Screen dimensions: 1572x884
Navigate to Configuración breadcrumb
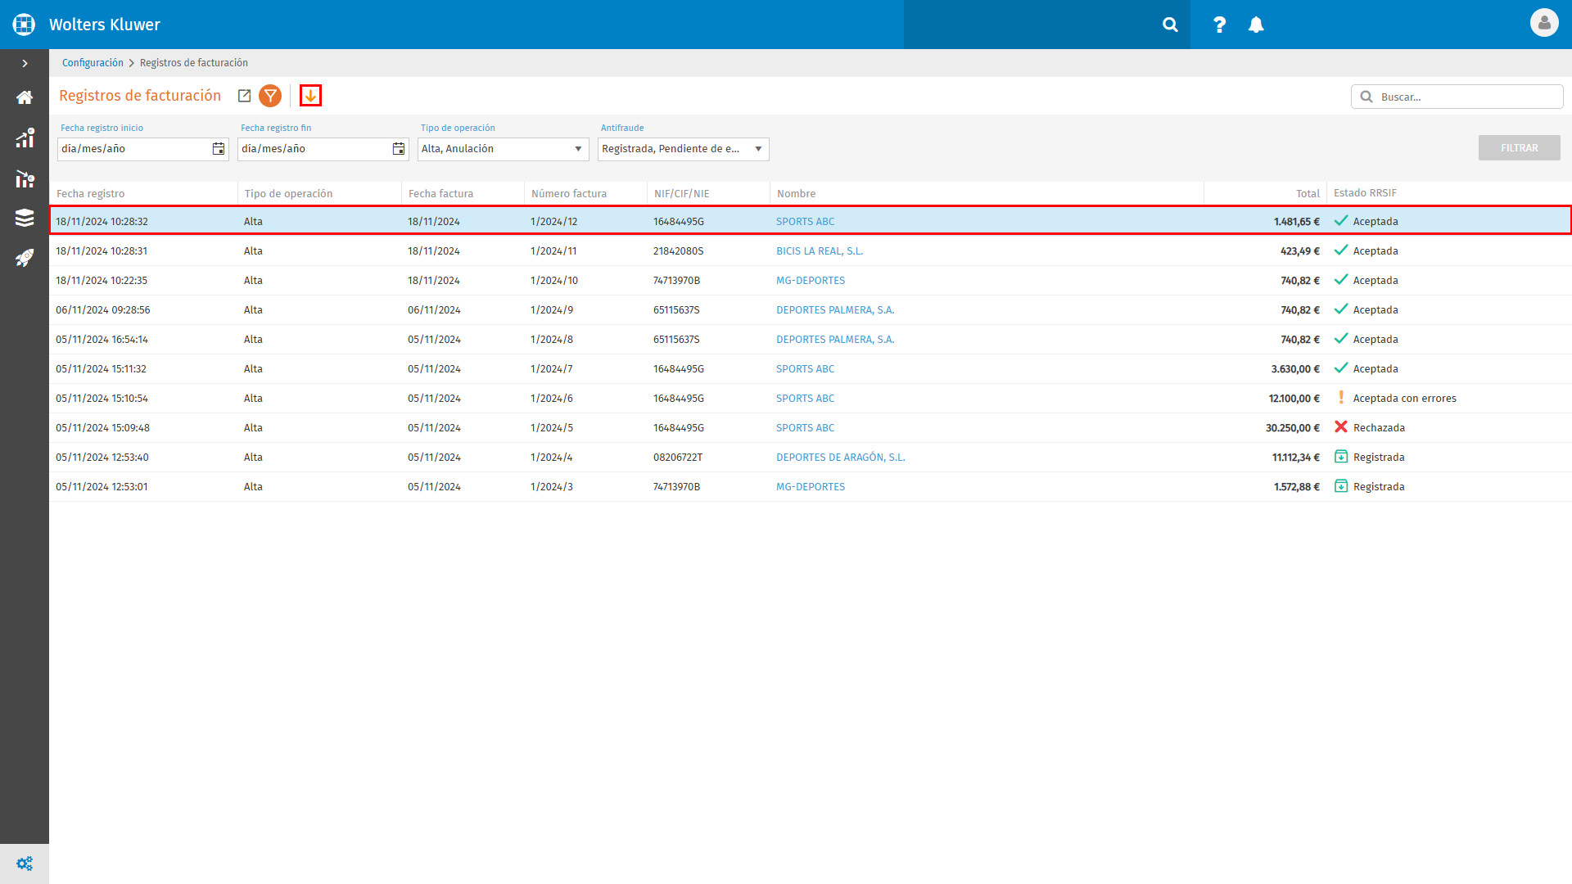(x=93, y=63)
